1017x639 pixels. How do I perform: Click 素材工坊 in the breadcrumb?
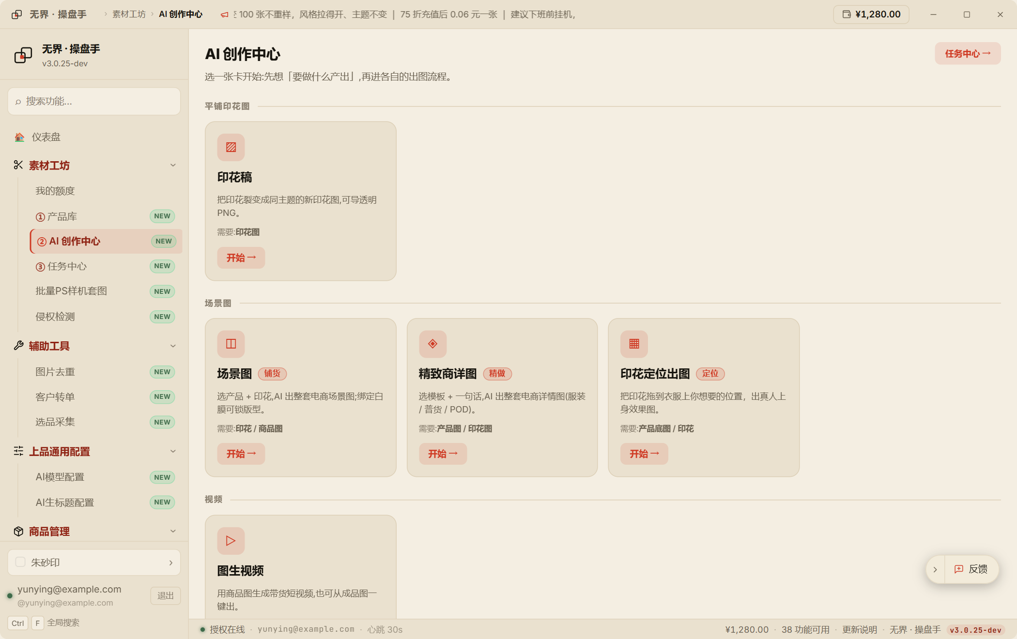point(129,14)
